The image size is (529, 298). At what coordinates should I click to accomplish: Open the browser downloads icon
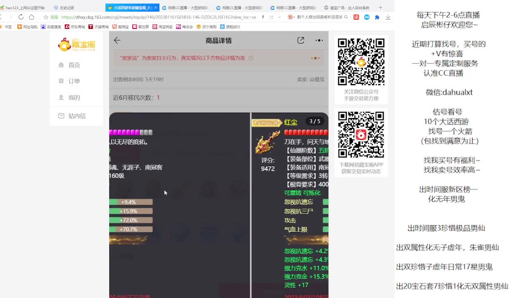coord(388,17)
